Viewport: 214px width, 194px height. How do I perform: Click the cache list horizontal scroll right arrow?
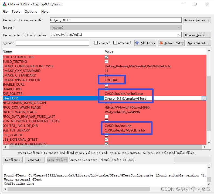pyautogui.click(x=204, y=147)
